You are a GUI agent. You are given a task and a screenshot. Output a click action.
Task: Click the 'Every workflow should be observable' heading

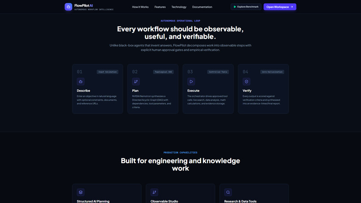[x=180, y=33]
